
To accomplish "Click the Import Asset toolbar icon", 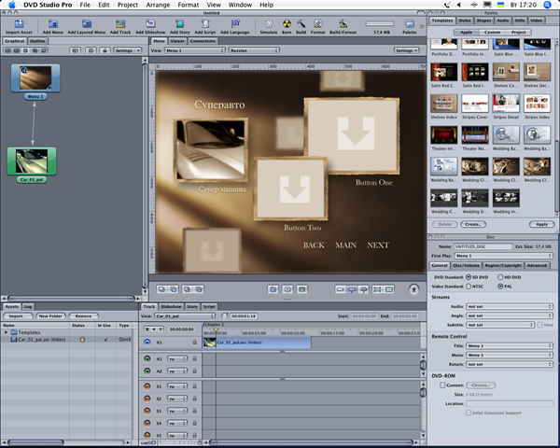I will 19,23.
